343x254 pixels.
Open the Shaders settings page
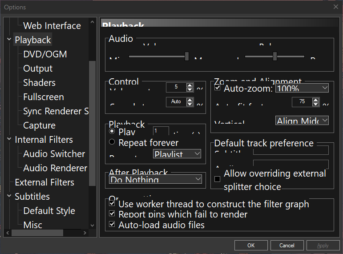(40, 83)
